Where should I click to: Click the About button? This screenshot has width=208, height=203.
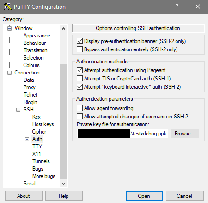click(x=24, y=196)
